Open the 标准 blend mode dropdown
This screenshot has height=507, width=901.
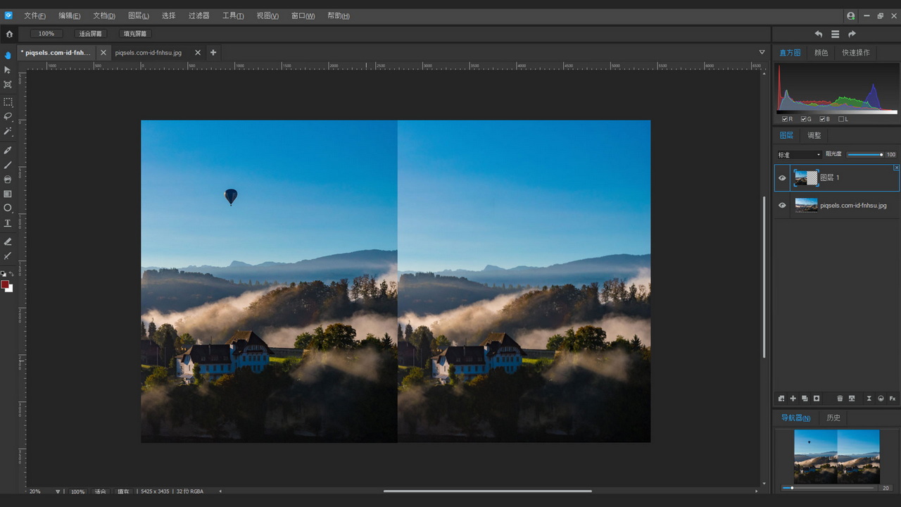[x=799, y=155]
